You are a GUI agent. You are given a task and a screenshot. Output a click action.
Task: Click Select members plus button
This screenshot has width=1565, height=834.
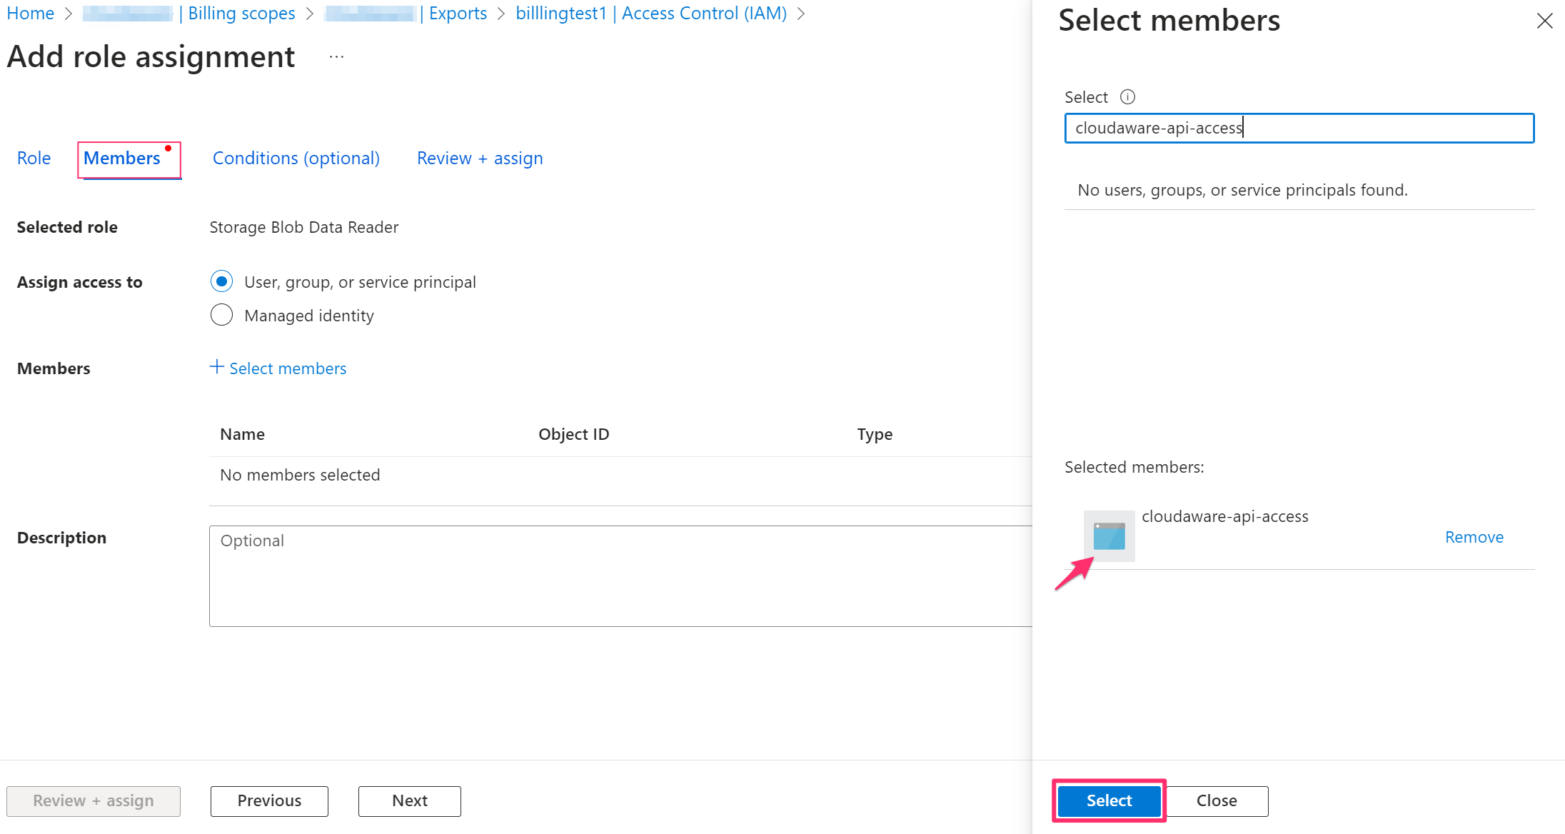coord(276,367)
